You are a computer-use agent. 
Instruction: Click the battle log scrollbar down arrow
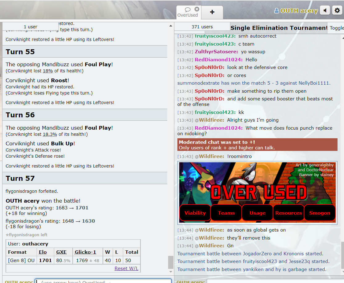(171, 272)
